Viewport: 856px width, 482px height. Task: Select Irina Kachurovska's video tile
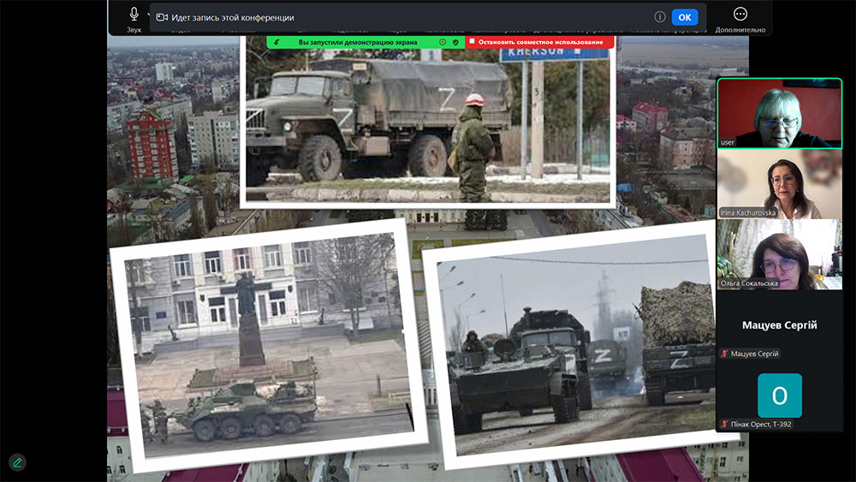(779, 184)
